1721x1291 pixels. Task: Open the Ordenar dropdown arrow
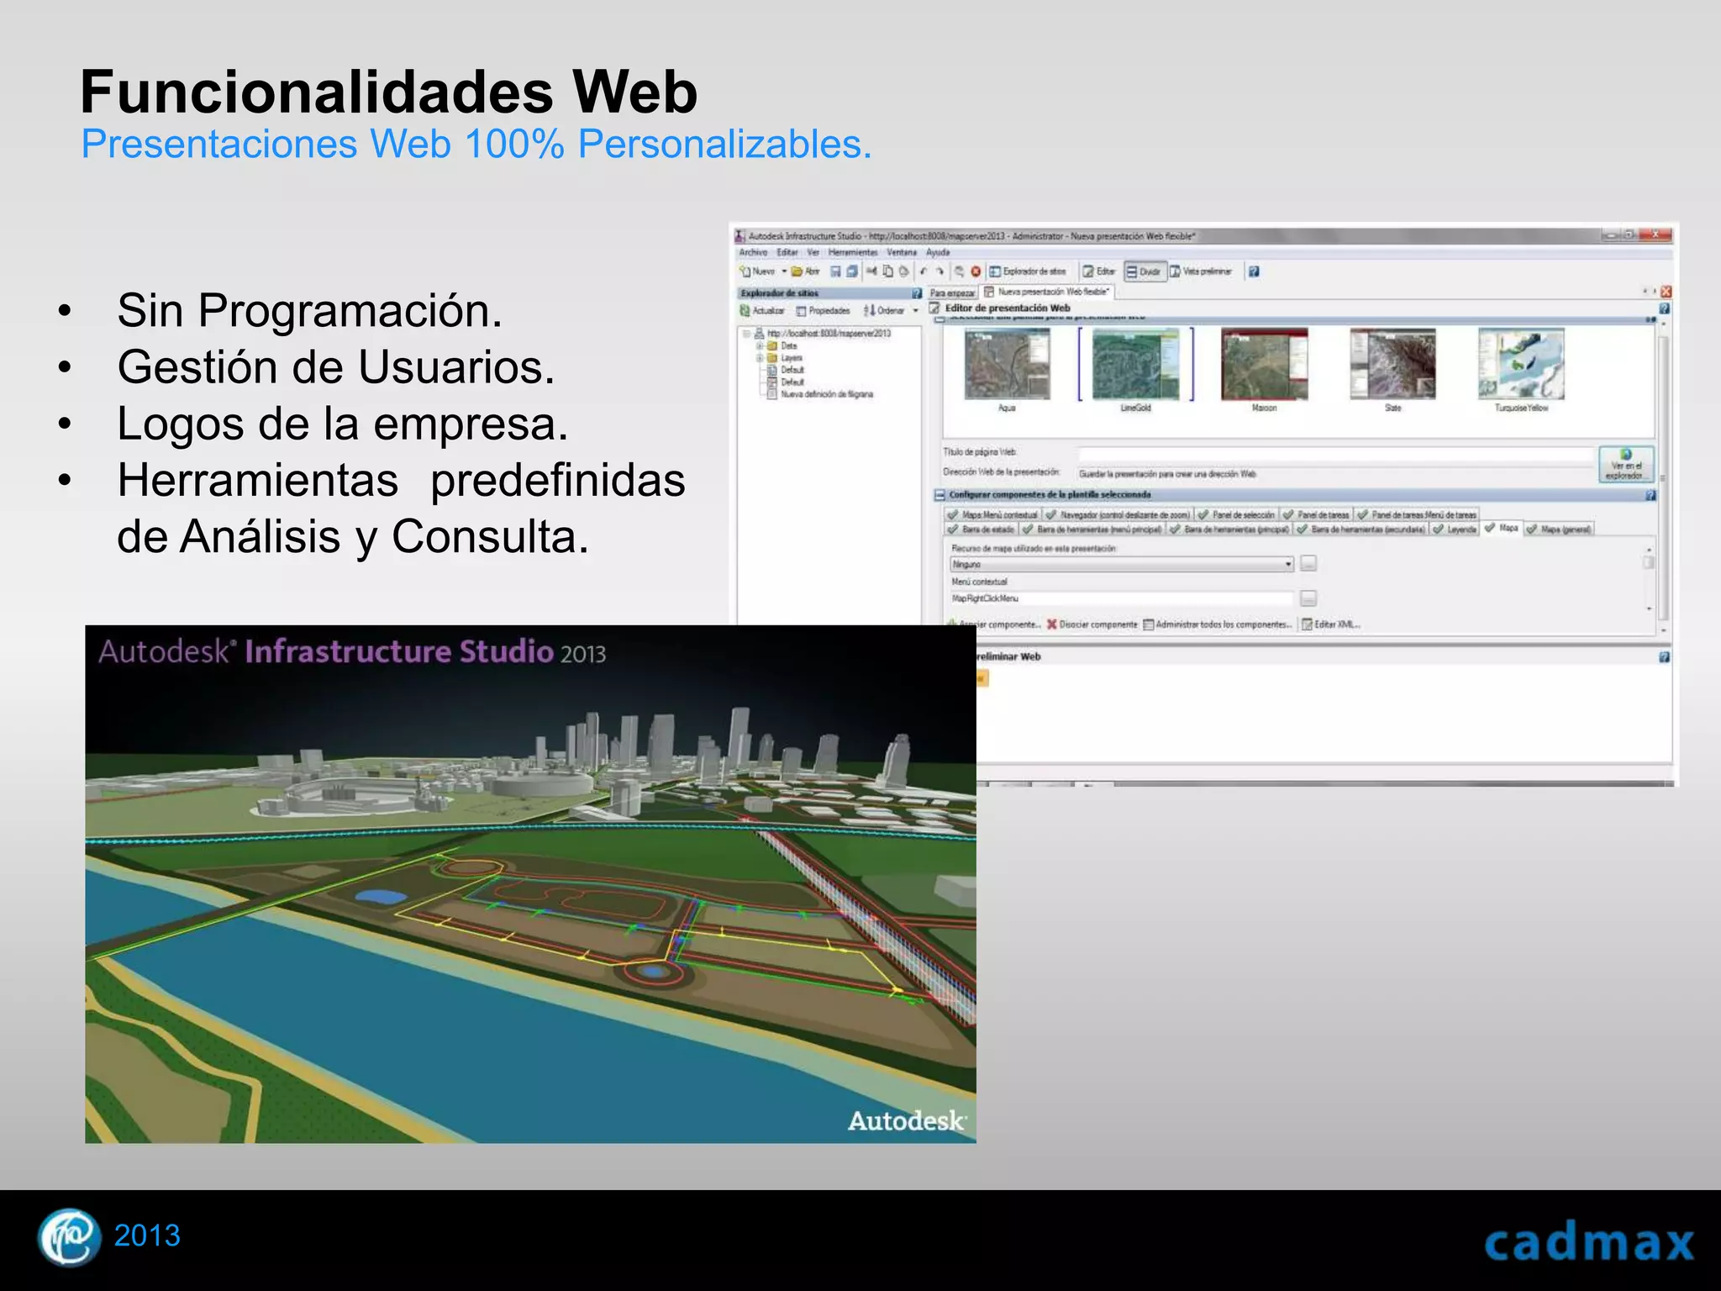(916, 311)
